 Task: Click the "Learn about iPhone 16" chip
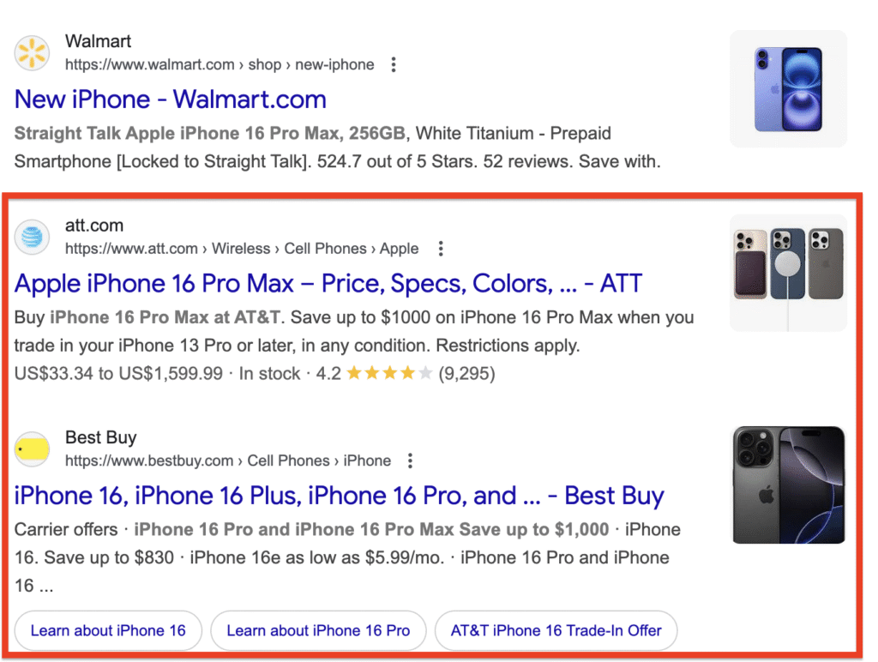[x=108, y=630]
